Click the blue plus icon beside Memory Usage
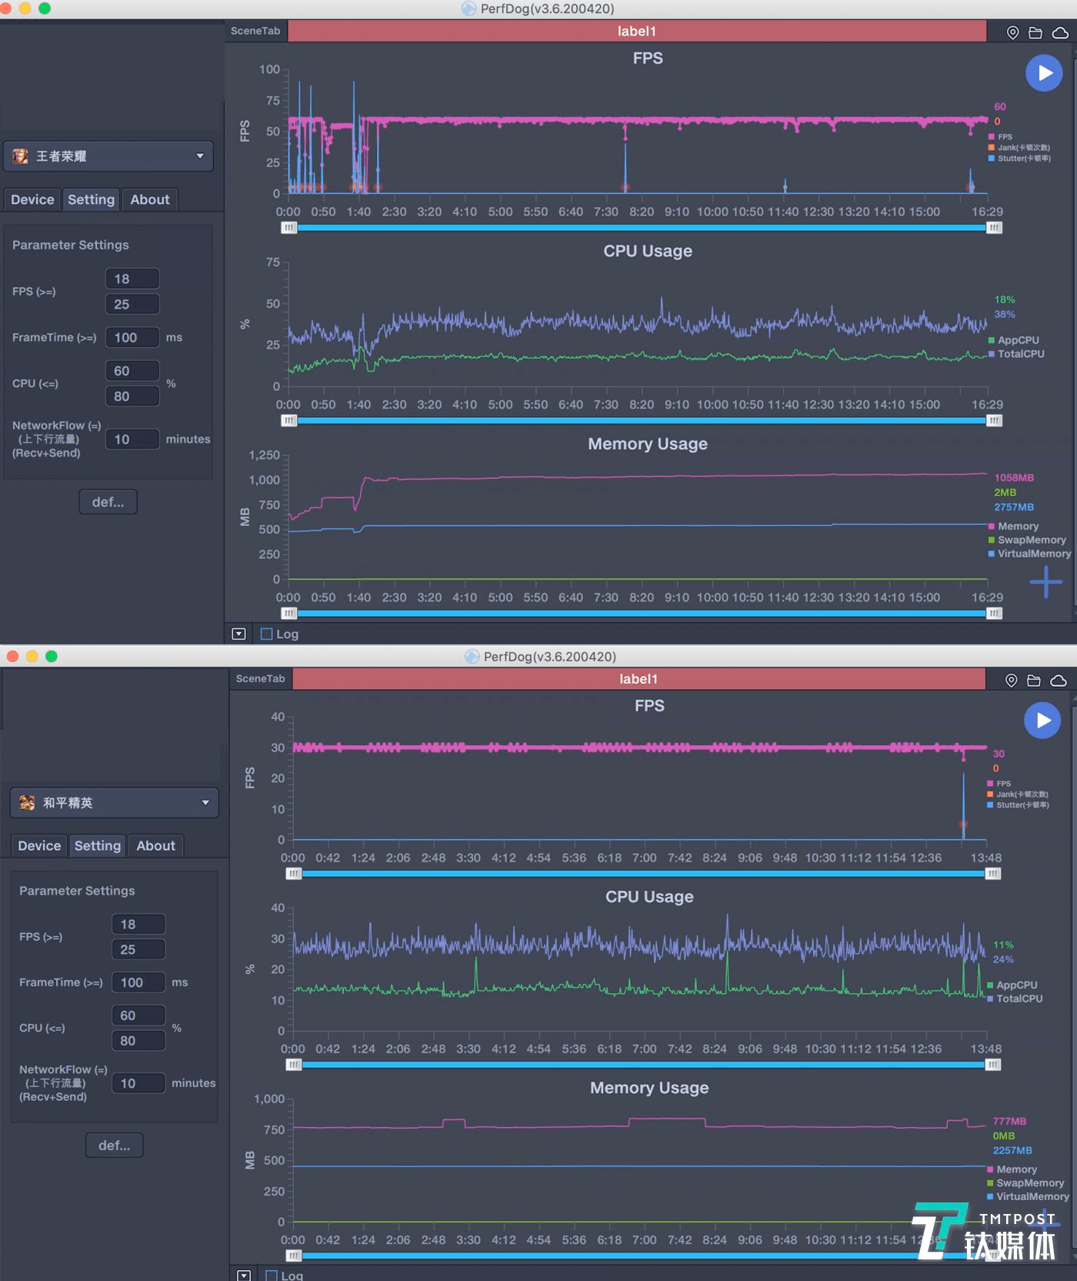 coord(1046,582)
